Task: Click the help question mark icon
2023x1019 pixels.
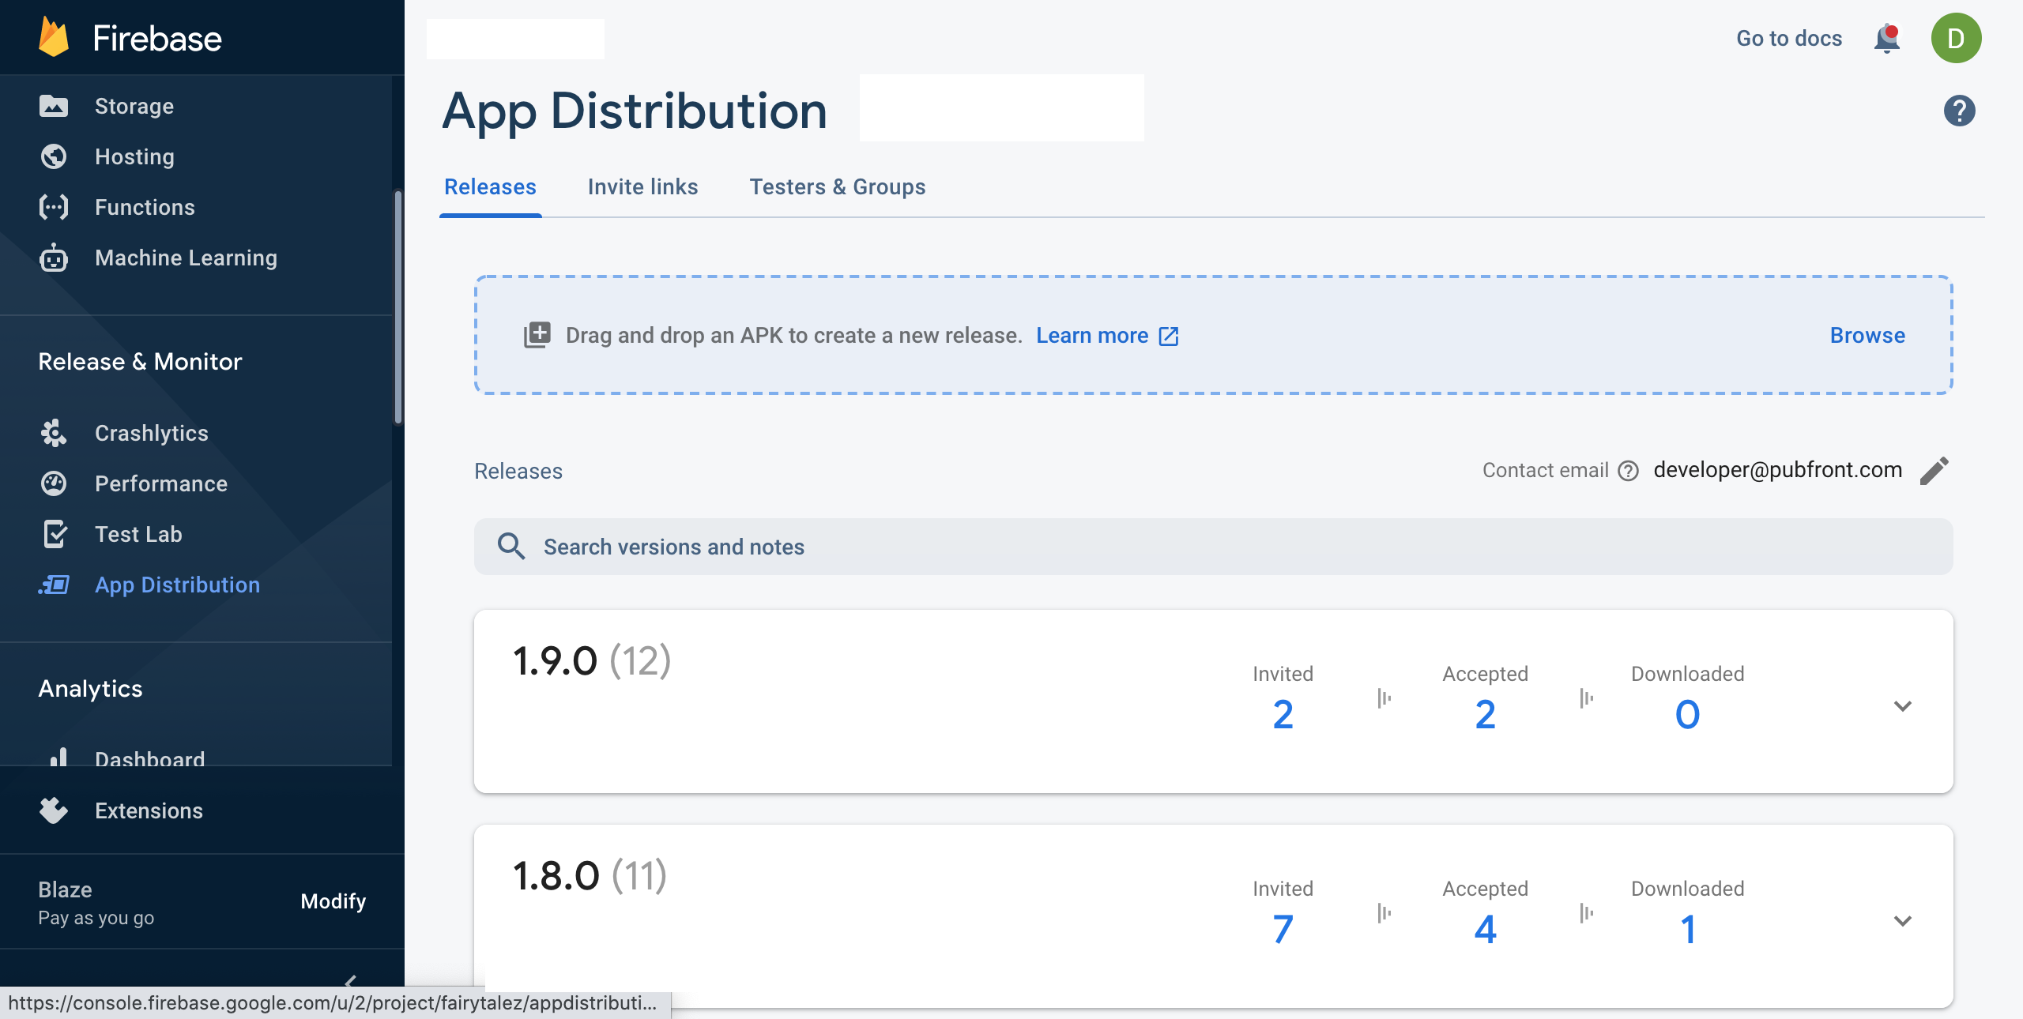Action: coord(1960,111)
